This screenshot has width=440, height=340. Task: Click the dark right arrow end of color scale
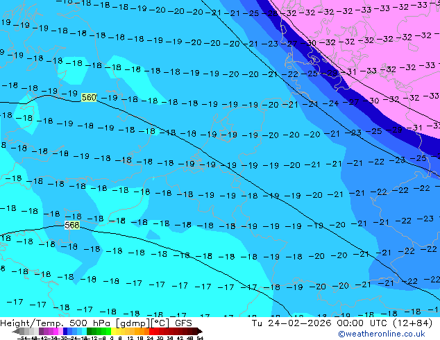tap(199, 331)
